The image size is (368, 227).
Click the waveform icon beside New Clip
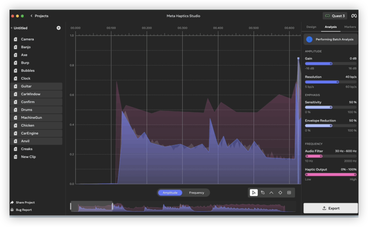pyautogui.click(x=15, y=157)
